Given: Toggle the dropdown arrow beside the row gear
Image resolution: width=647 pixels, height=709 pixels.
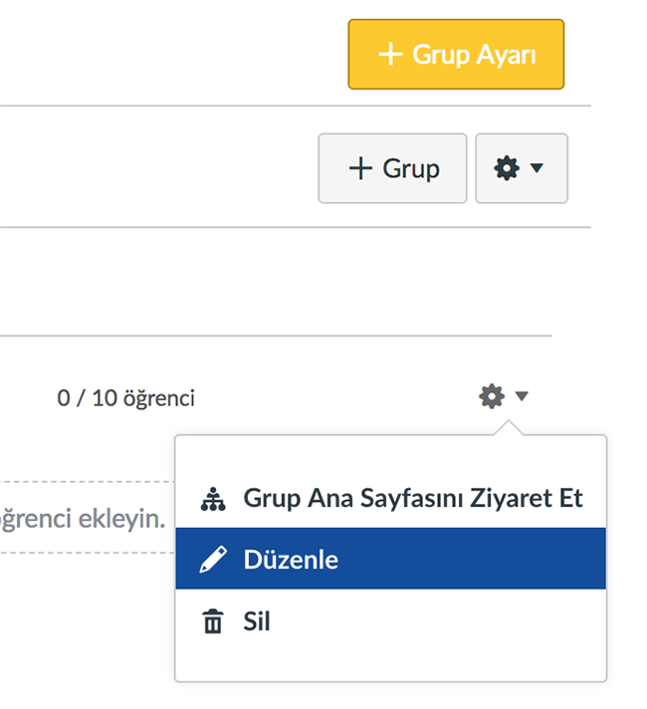Looking at the screenshot, I should (522, 396).
